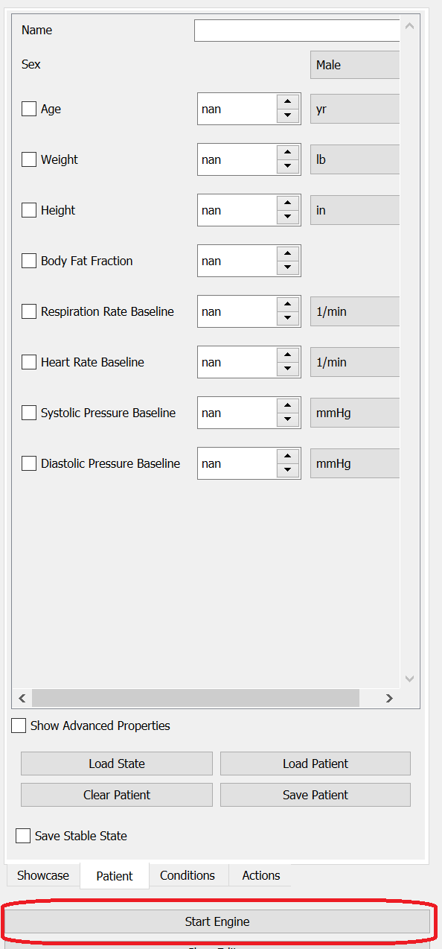Click the vertical scrollbar down arrow
The height and width of the screenshot is (949, 442).
(x=409, y=679)
